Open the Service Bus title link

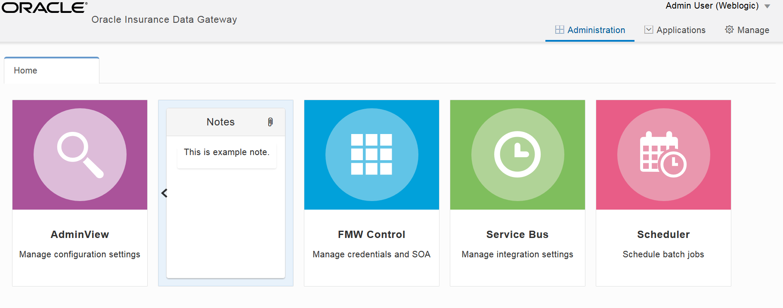coord(517,235)
